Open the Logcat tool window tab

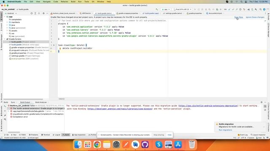[57, 135]
